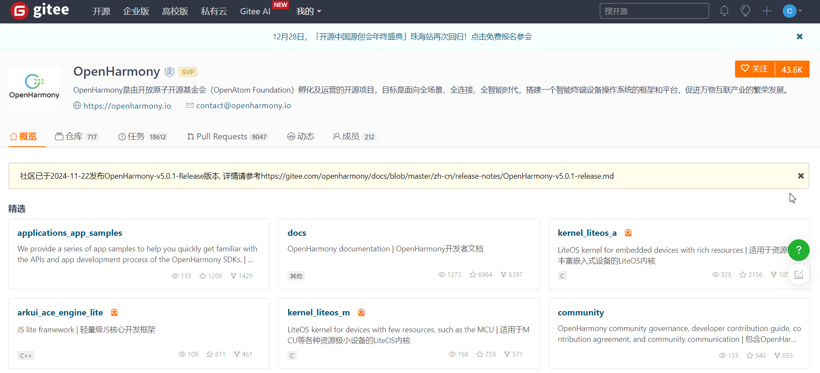Click the star icon on applications_app_samples
The height and width of the screenshot is (373, 820).
tap(202, 276)
